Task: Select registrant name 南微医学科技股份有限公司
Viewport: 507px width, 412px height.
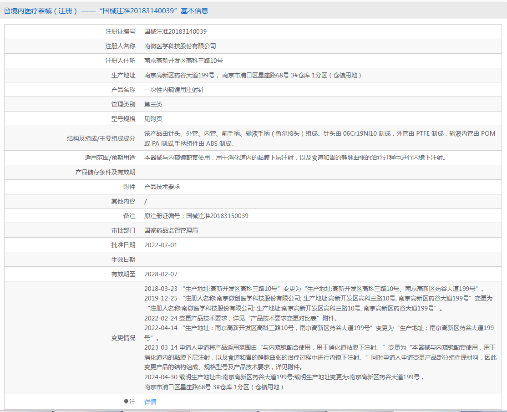Action: coord(180,46)
